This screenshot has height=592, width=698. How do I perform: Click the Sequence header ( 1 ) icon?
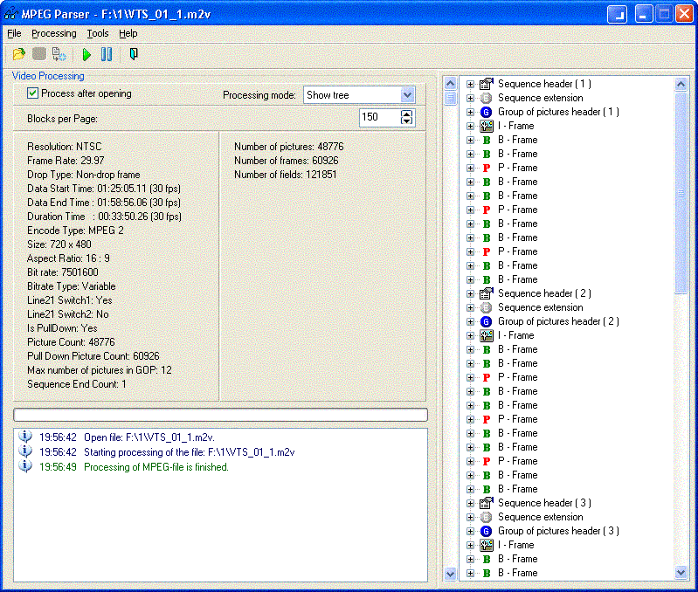(x=487, y=84)
